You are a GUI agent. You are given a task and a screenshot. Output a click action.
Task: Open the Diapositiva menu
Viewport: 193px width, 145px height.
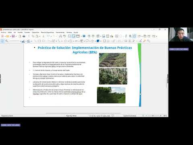(35, 32)
